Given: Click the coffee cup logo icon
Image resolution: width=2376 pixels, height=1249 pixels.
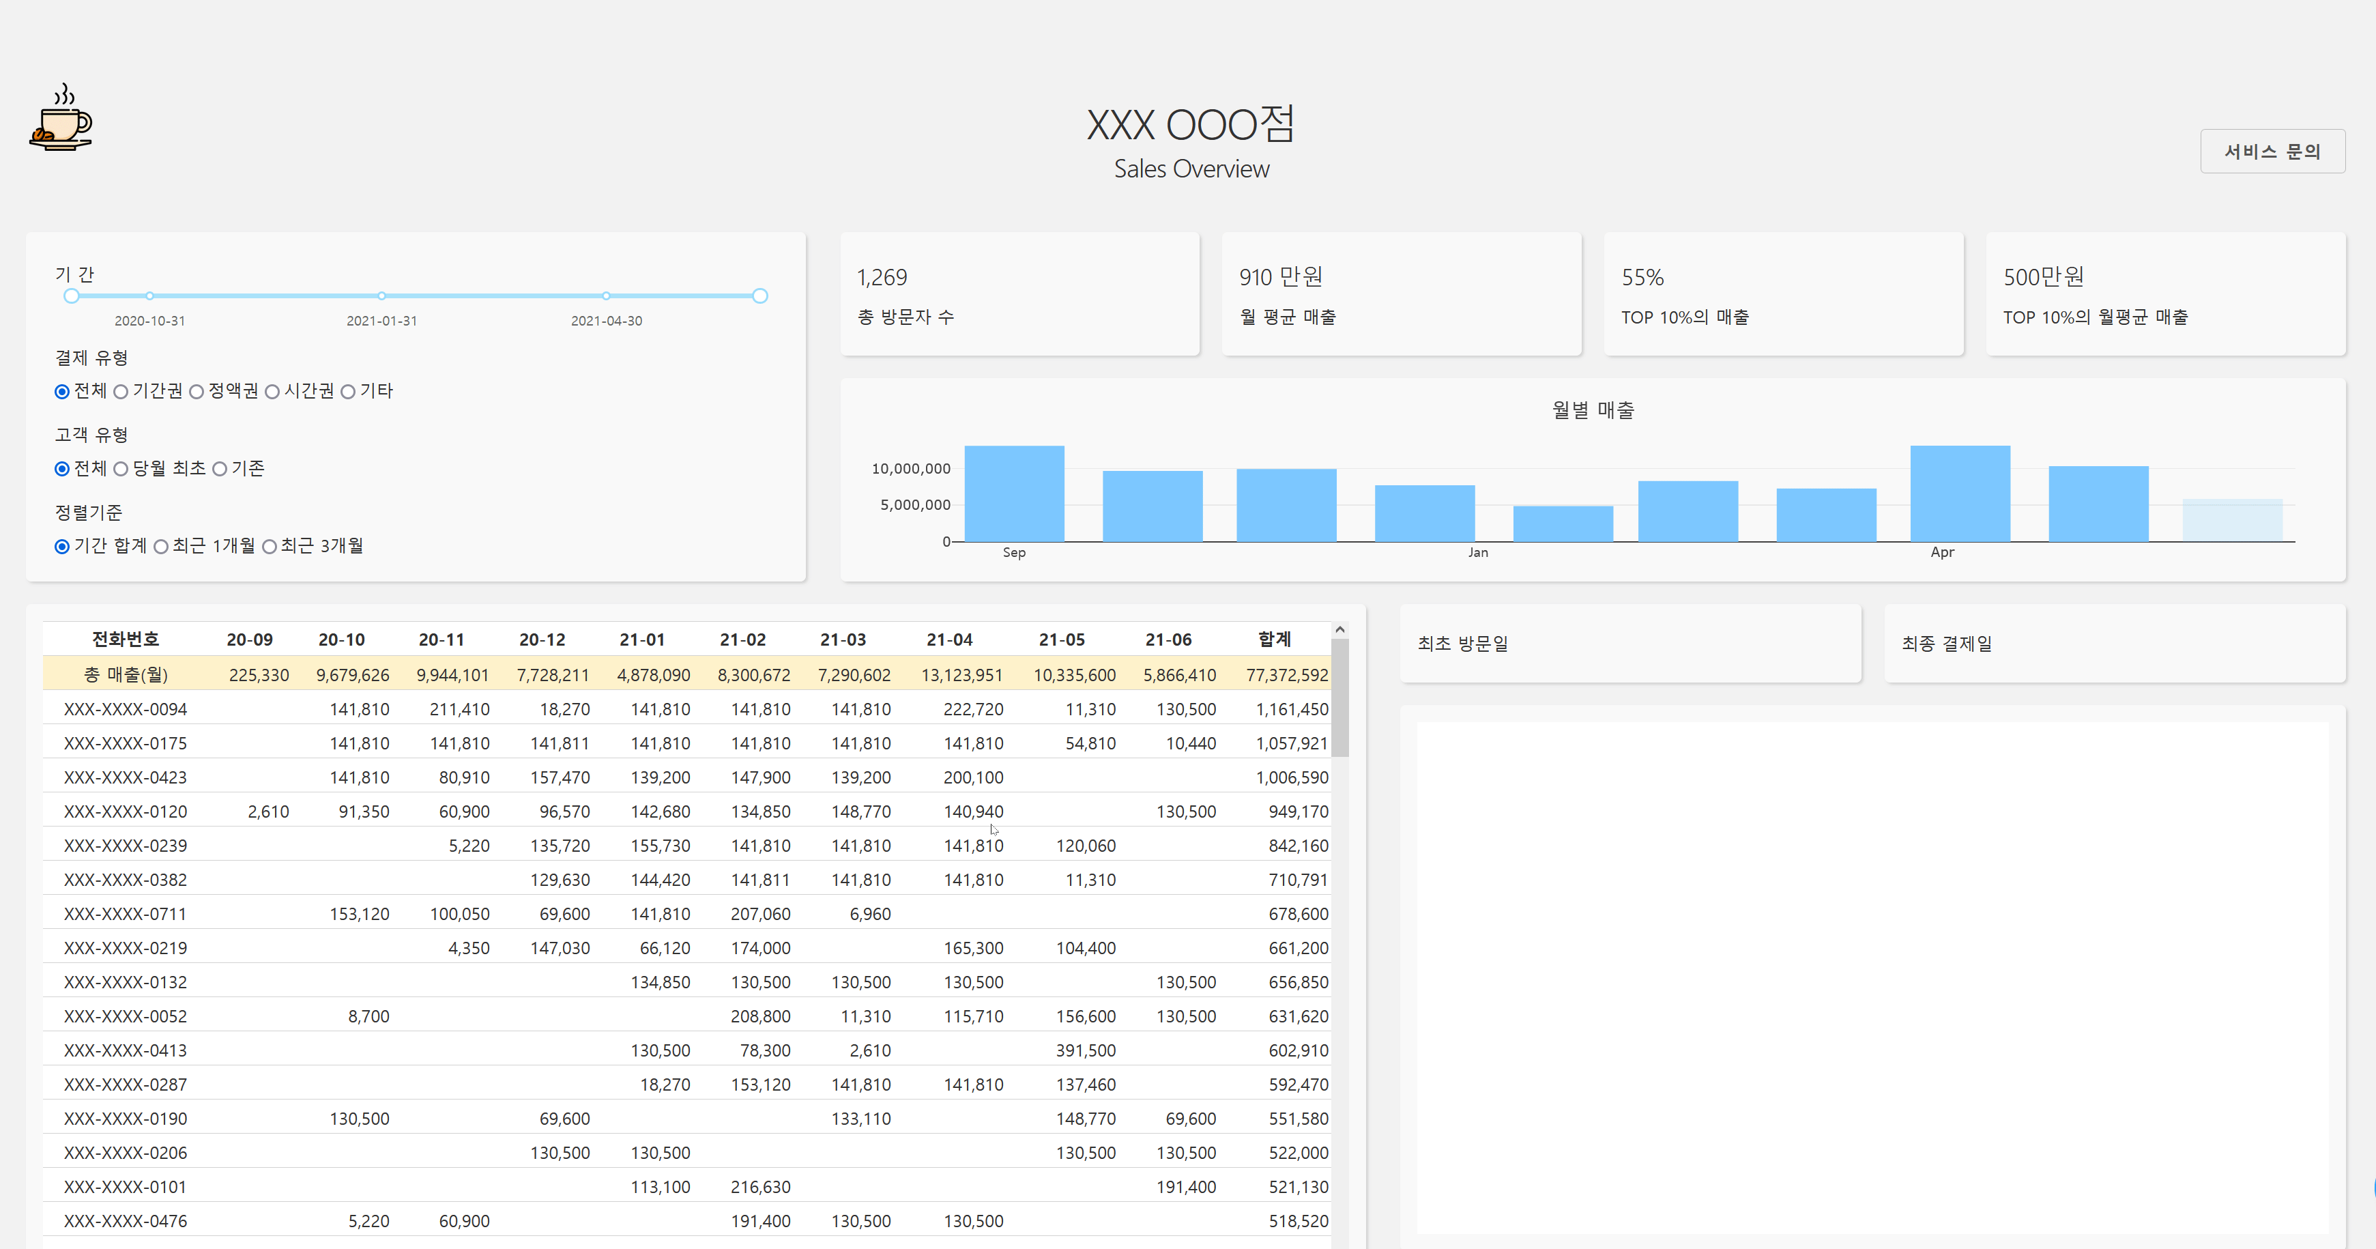Looking at the screenshot, I should [61, 119].
